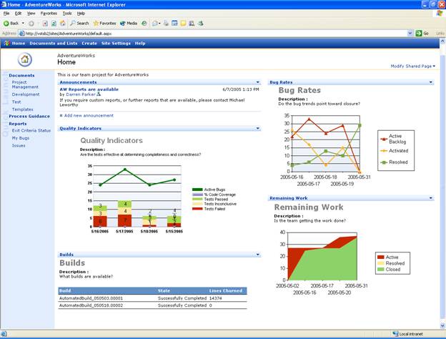Click the Darren Parker author link
446x339 pixels.
81,94
